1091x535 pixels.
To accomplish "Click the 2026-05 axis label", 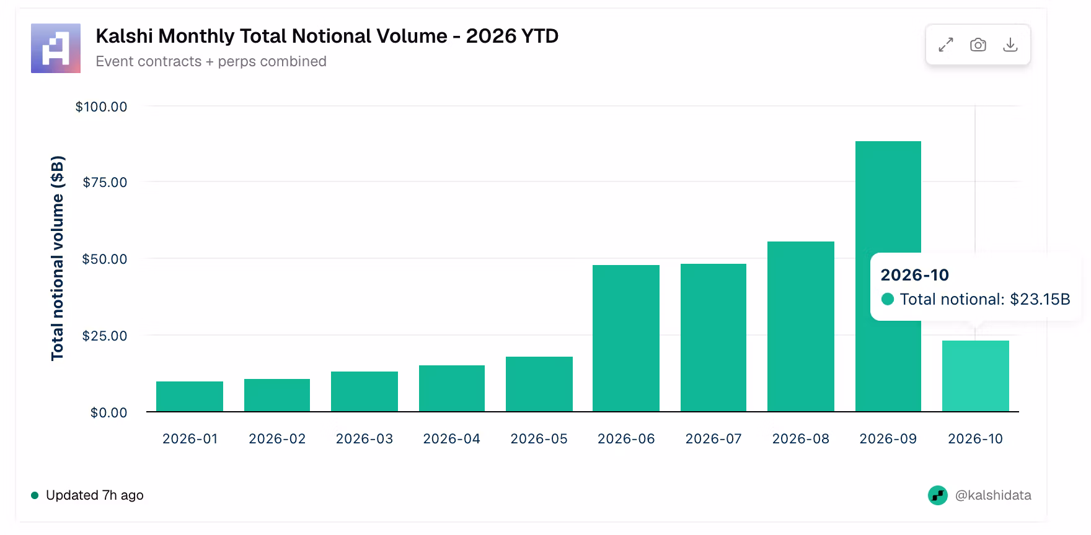I will pos(539,439).
